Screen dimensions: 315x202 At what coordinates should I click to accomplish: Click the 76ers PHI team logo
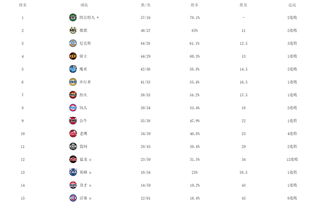pos(73,108)
